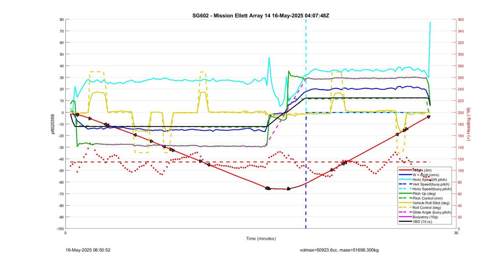This screenshot has height=257, width=504.
Task: Click the heading axis tick '320'
Action: pos(461,42)
